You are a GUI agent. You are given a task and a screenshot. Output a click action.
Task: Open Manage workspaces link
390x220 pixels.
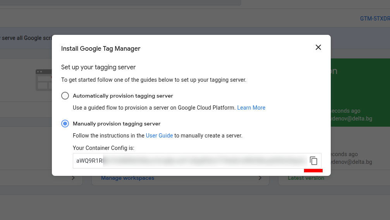127,178
